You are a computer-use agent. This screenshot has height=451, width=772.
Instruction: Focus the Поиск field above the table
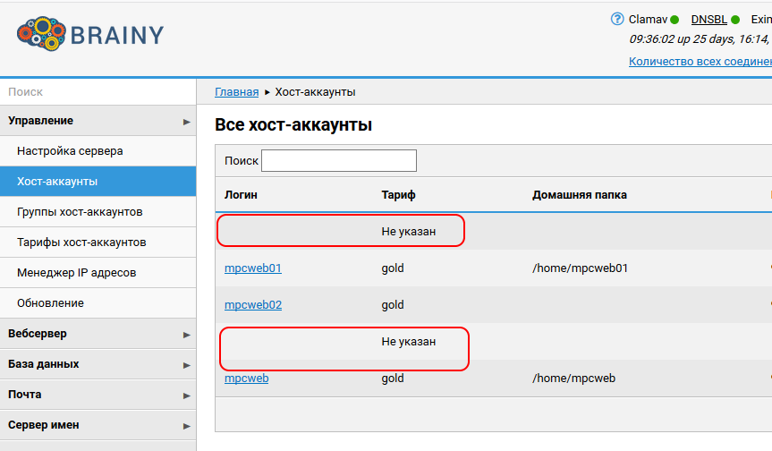(338, 161)
